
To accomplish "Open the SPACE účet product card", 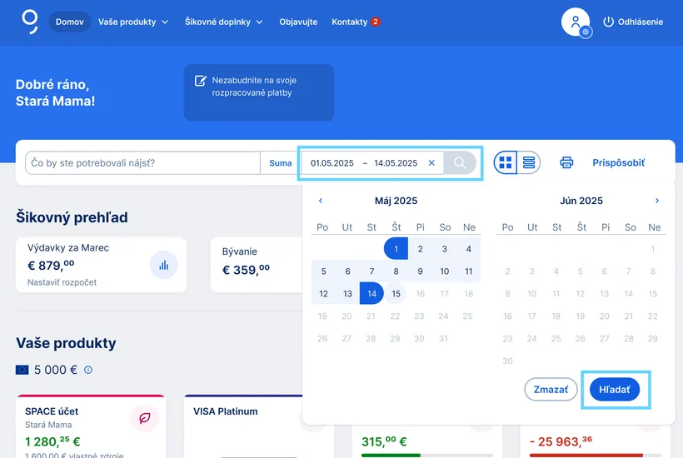I will tap(91, 426).
